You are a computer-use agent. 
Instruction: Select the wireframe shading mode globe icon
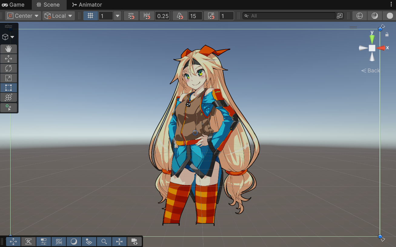tap(360, 16)
